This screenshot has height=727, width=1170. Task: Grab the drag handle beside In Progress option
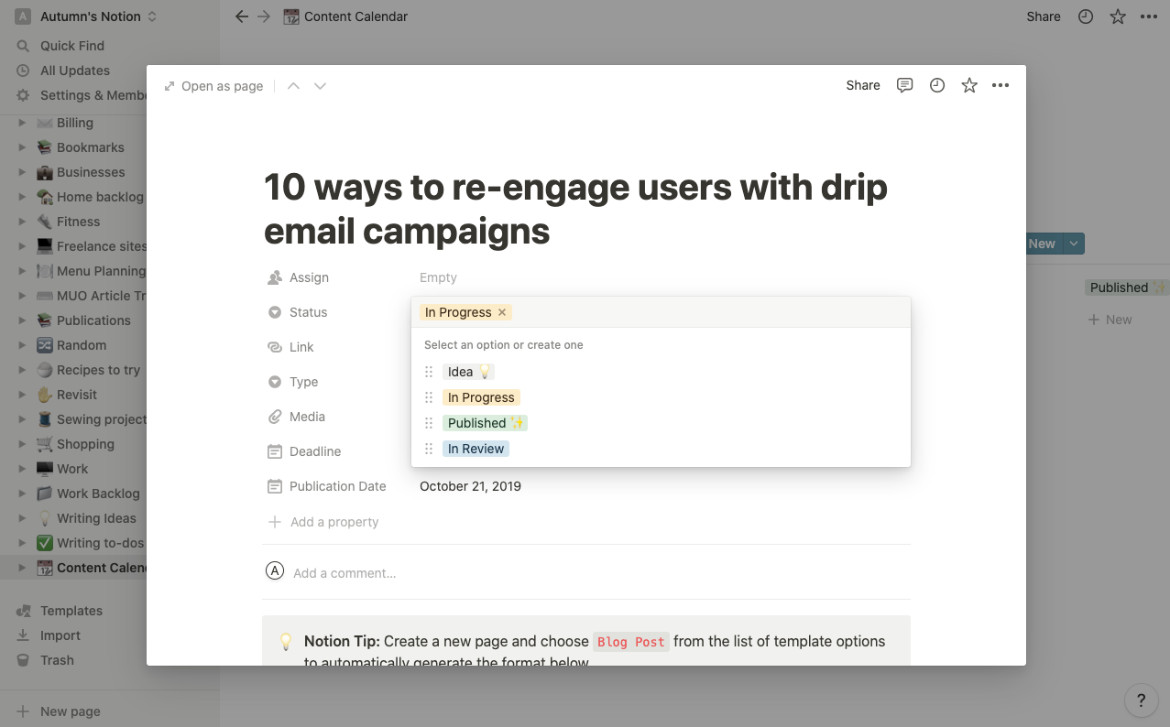429,397
